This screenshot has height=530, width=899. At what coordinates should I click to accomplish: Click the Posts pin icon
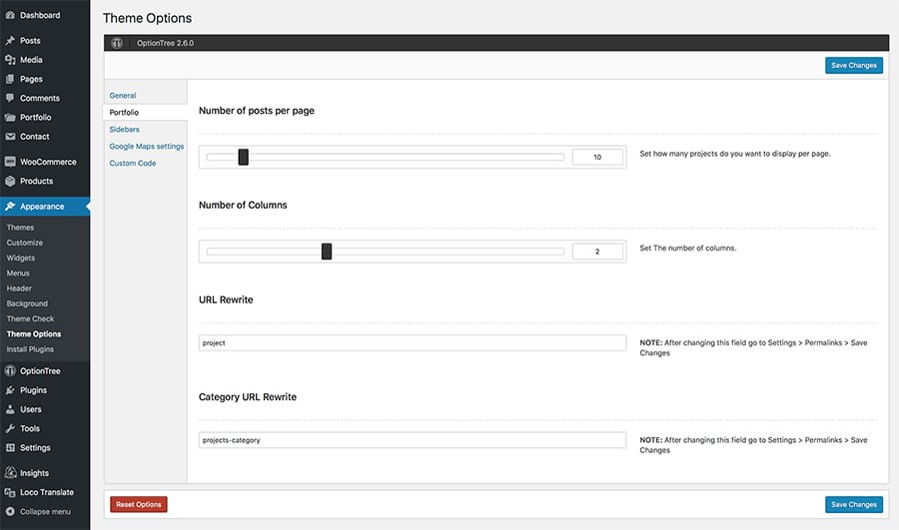(x=10, y=41)
